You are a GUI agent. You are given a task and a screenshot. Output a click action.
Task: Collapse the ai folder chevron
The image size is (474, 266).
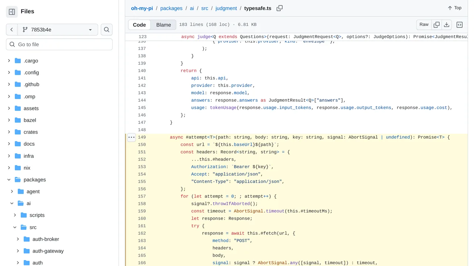(12, 203)
